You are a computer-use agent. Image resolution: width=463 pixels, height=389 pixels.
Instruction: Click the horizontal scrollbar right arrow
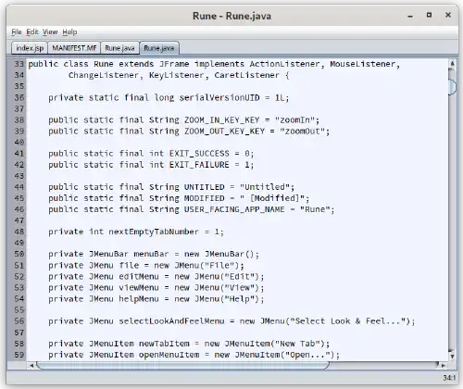point(444,366)
